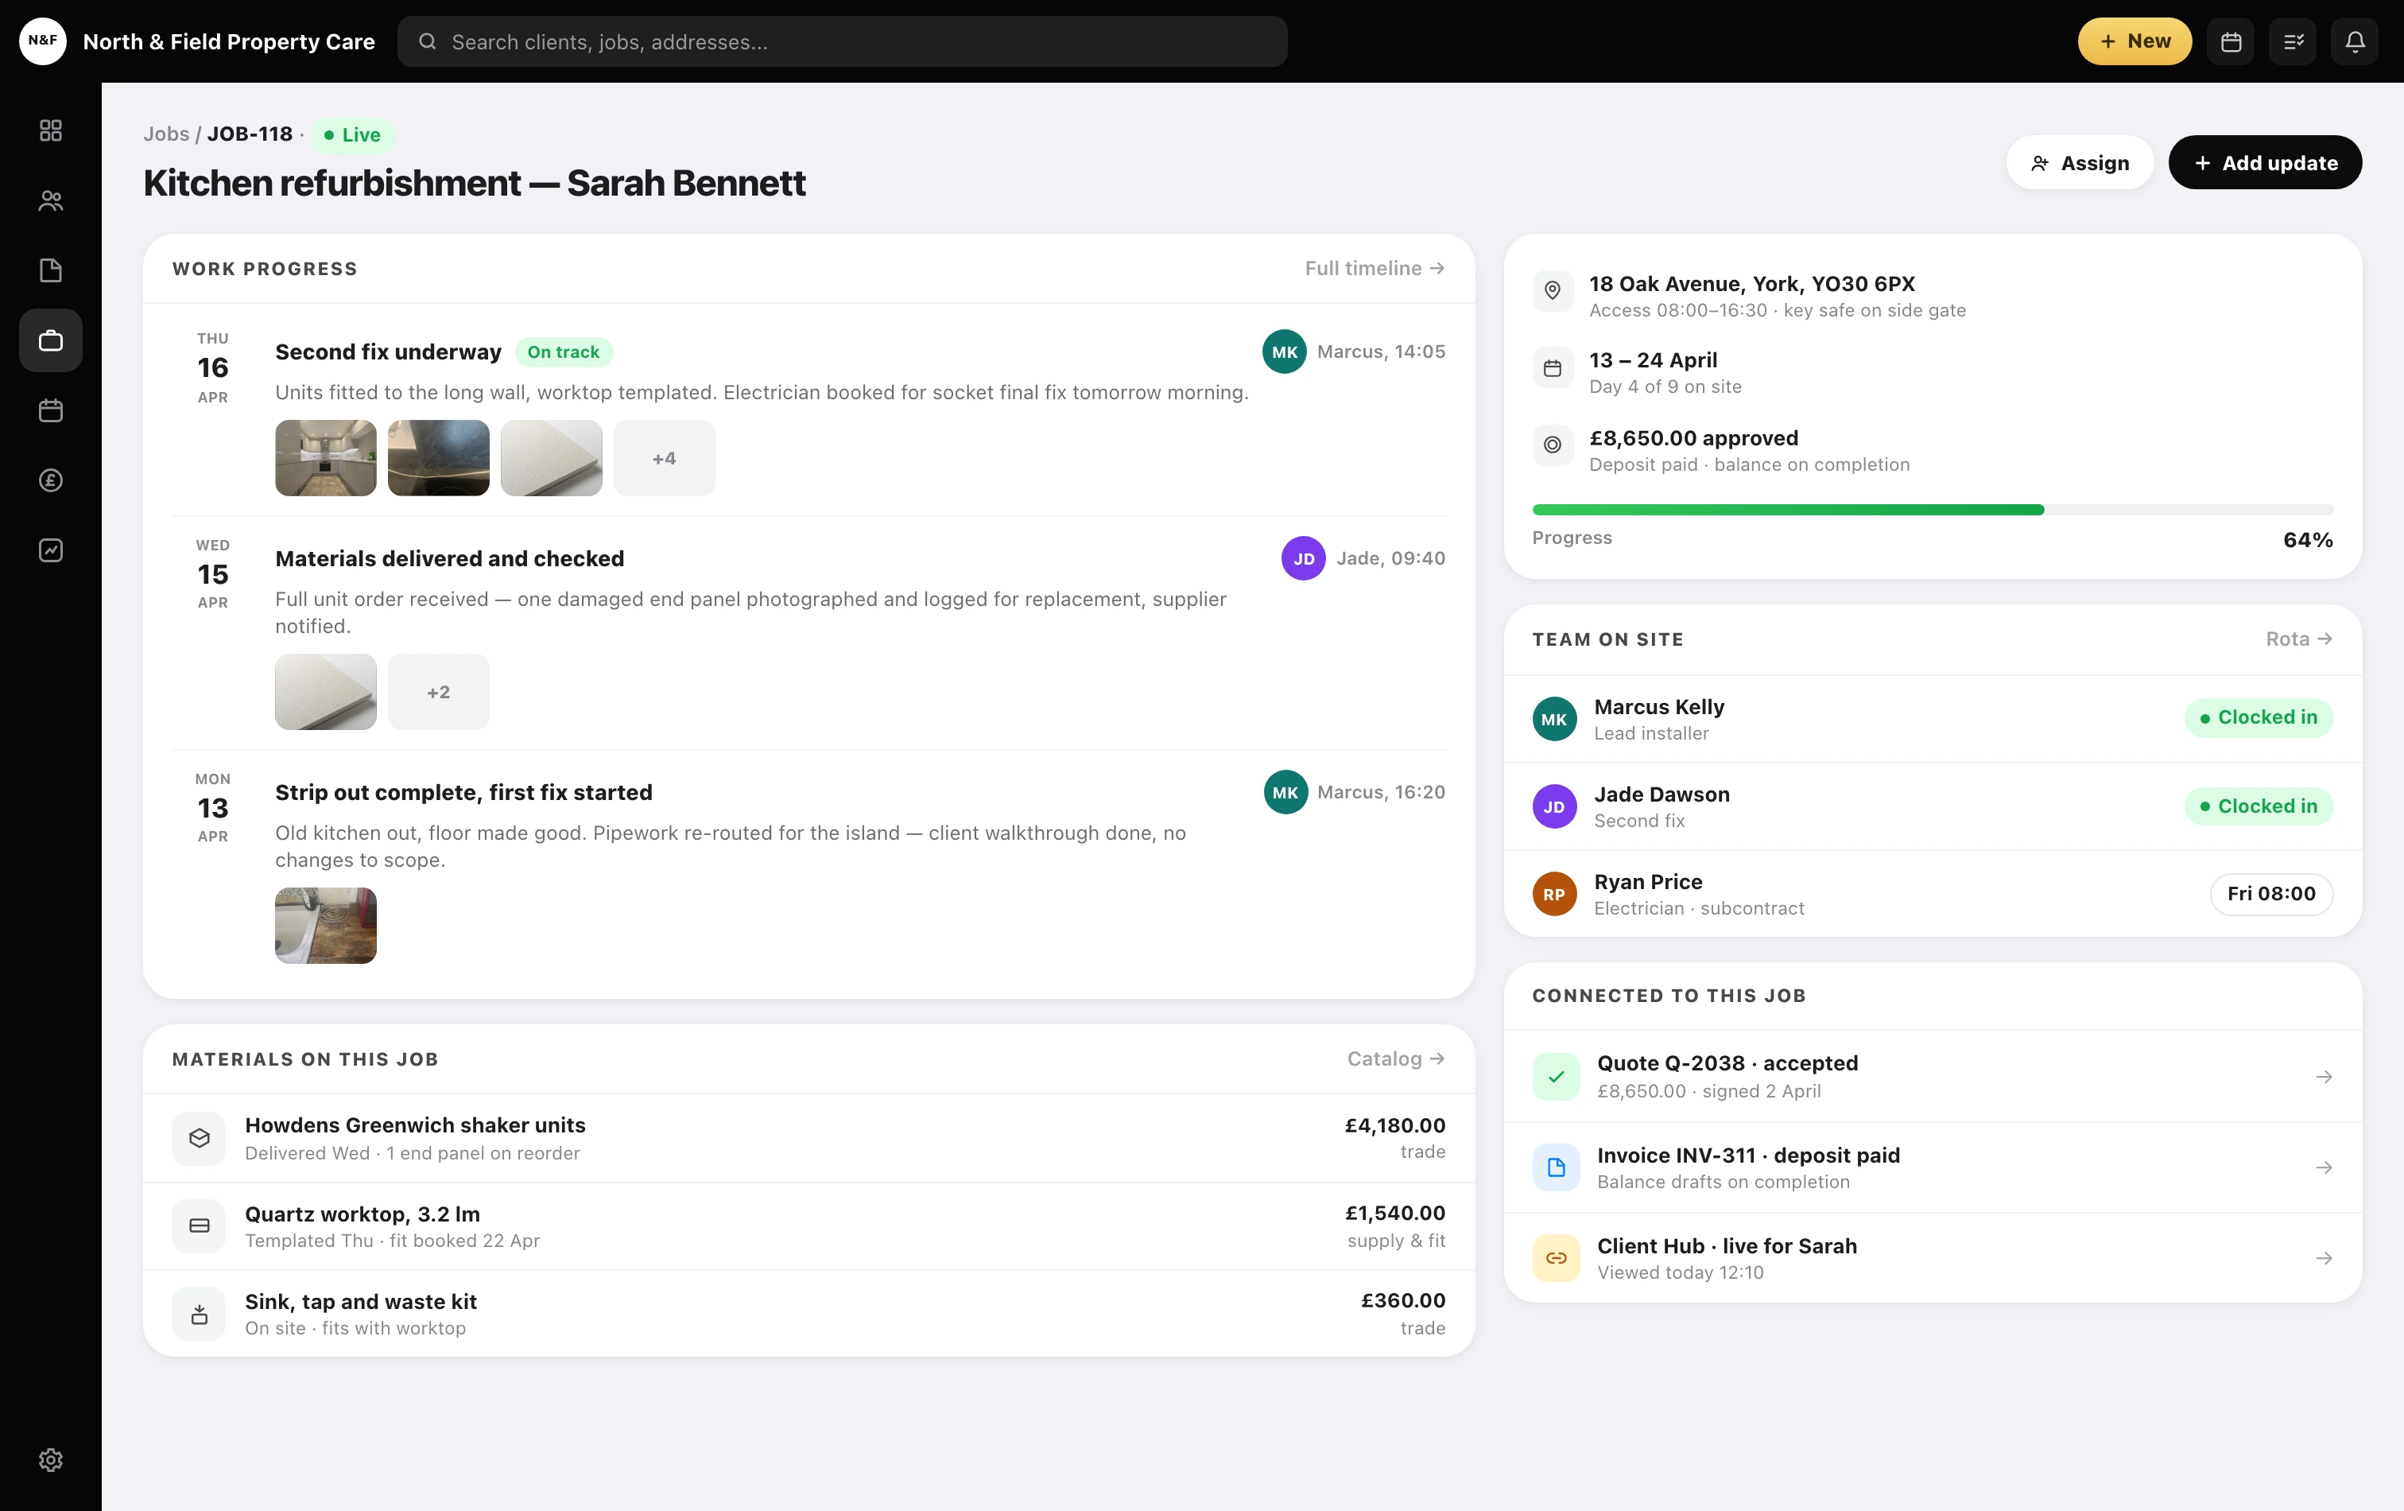Click Marcus Kelly's MK avatar in team list
This screenshot has height=1511, width=2404.
(x=1554, y=719)
